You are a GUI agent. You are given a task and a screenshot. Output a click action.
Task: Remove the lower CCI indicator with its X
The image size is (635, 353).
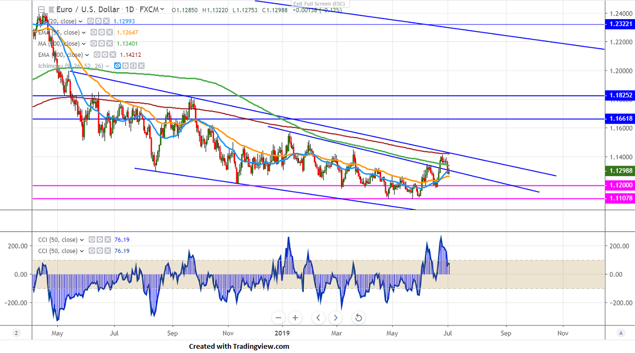point(108,251)
